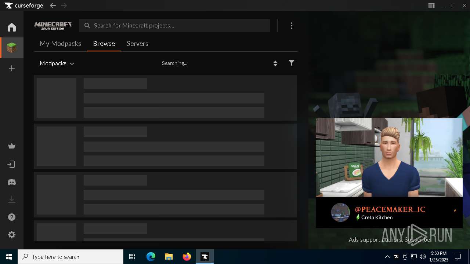Open the notifications action center

click(x=458, y=257)
